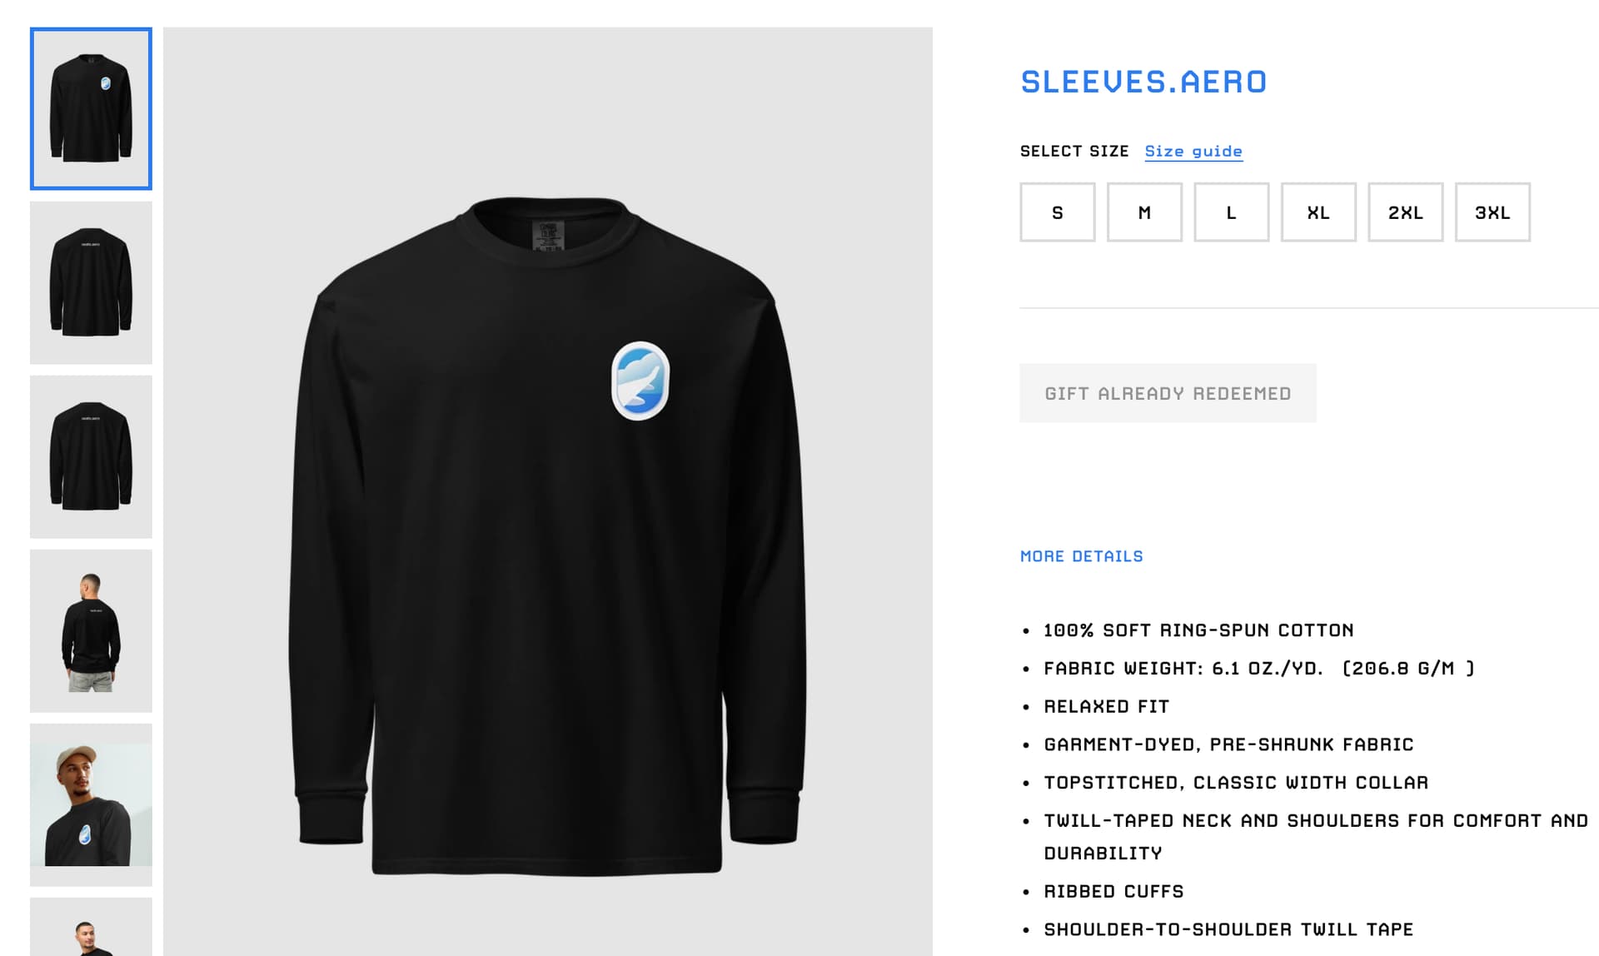Viewport: 1599px width, 956px height.
Task: Select the first front-view shirt thumbnail
Action: tap(91, 108)
